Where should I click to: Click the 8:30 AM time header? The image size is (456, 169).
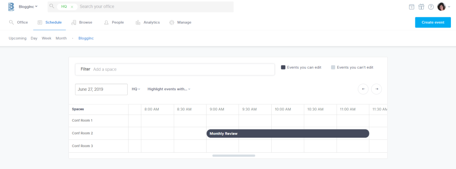pos(184,109)
